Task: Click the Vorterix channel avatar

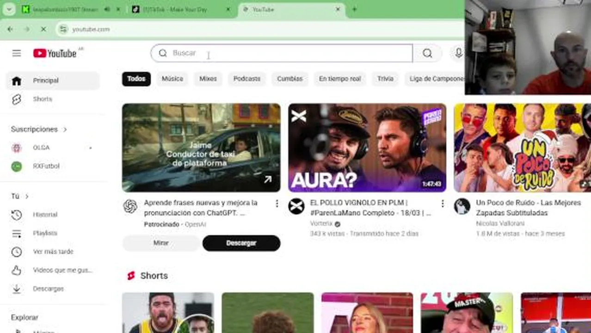Action: [296, 206]
